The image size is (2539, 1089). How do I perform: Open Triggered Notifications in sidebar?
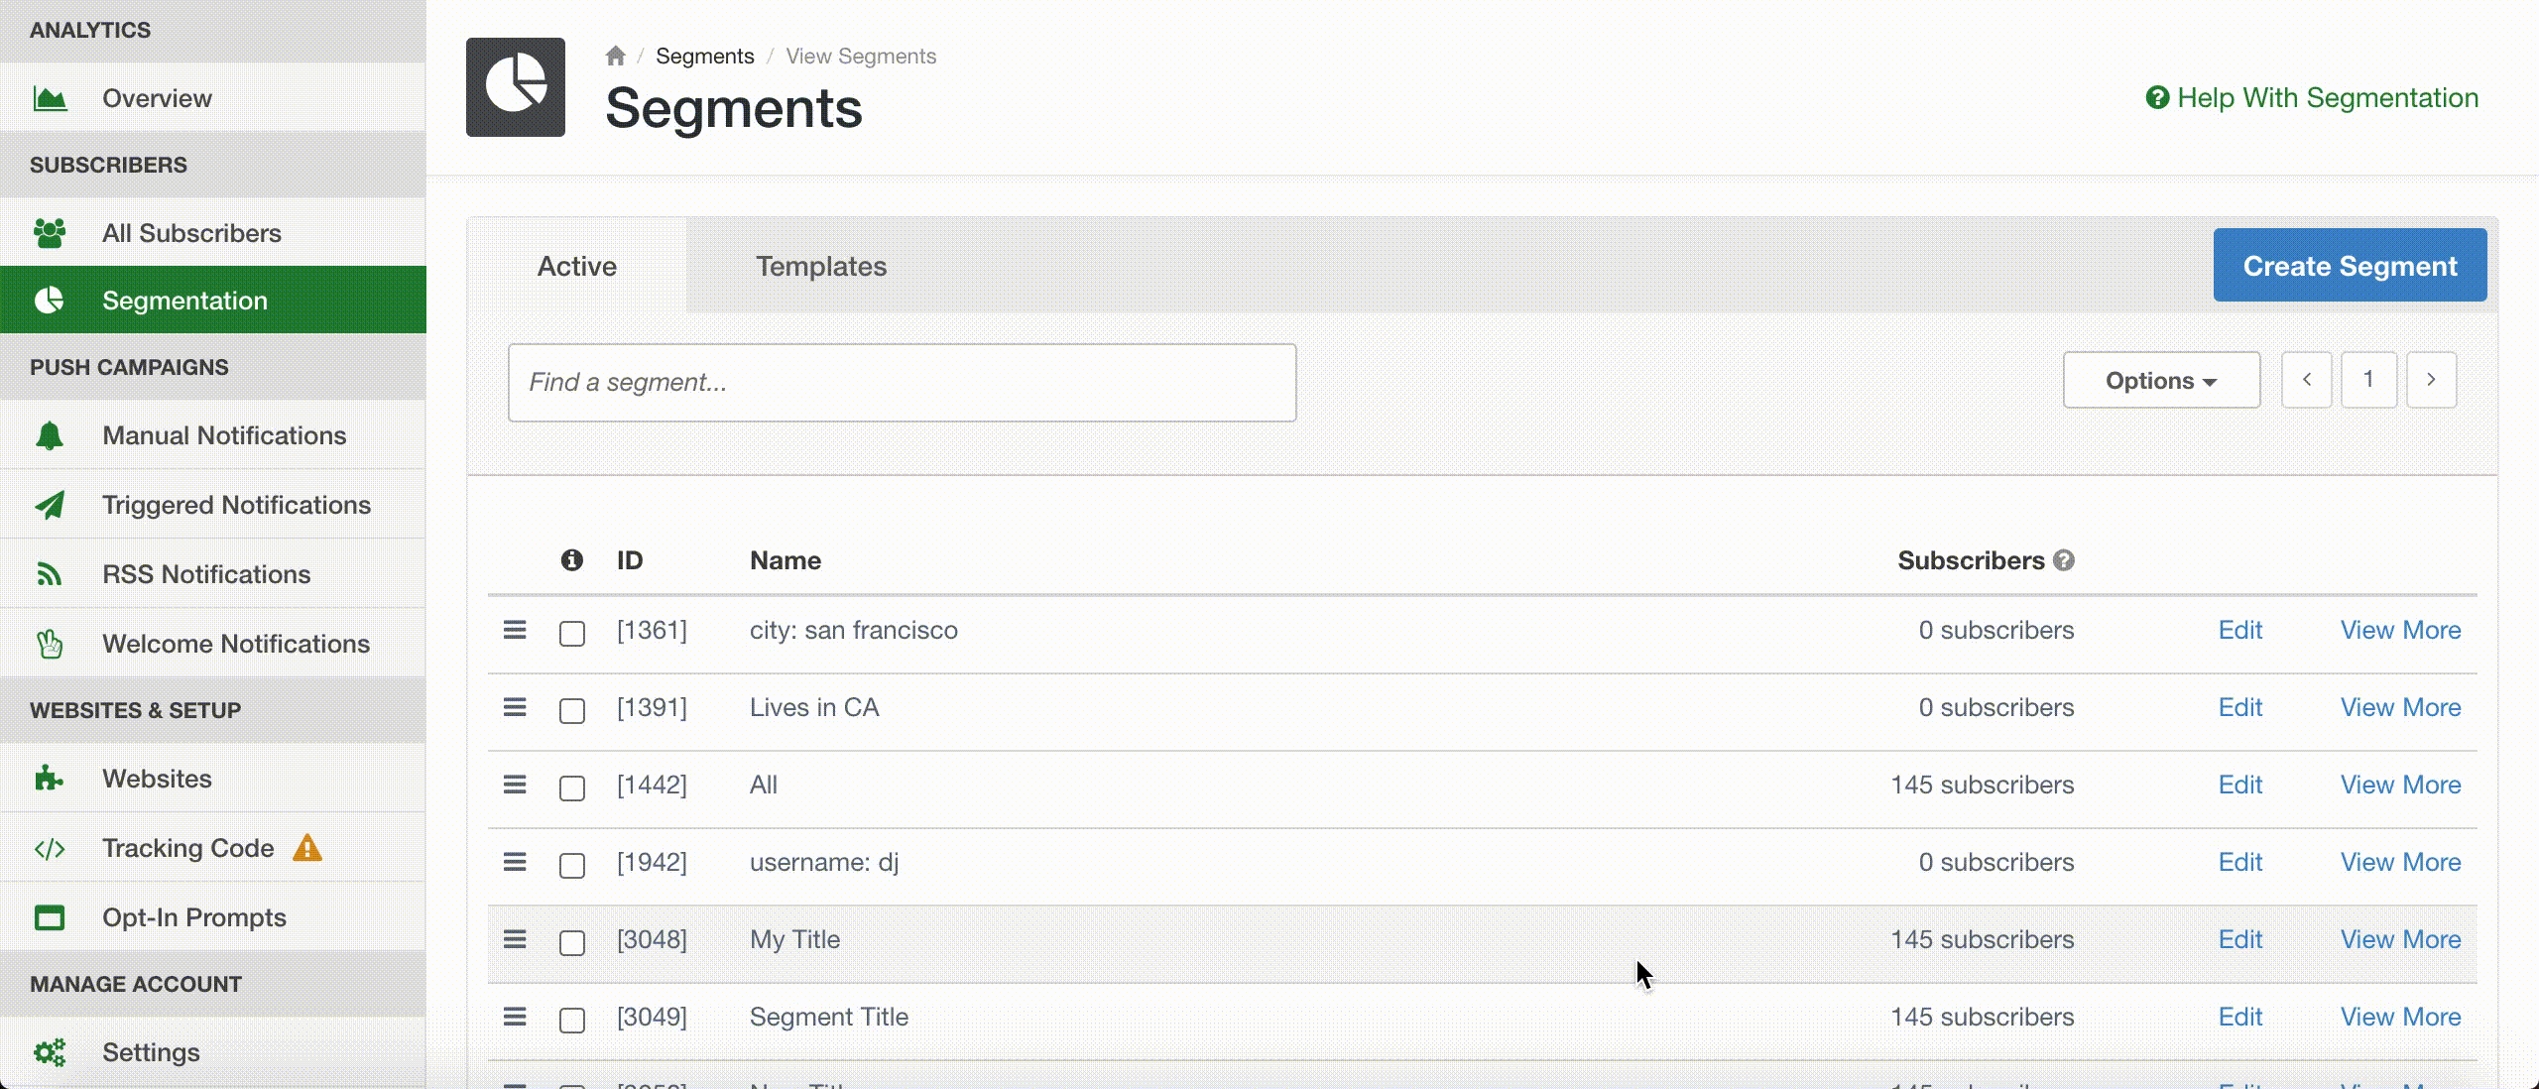tap(236, 505)
